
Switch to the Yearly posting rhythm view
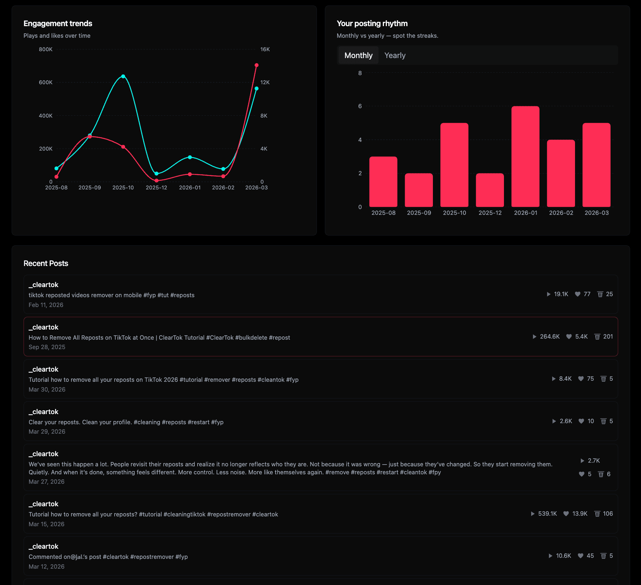(x=395, y=55)
